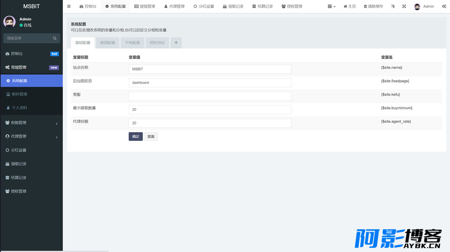Expand the 代理管理 sidebar menu
This screenshot has width=450, height=252.
(x=31, y=136)
